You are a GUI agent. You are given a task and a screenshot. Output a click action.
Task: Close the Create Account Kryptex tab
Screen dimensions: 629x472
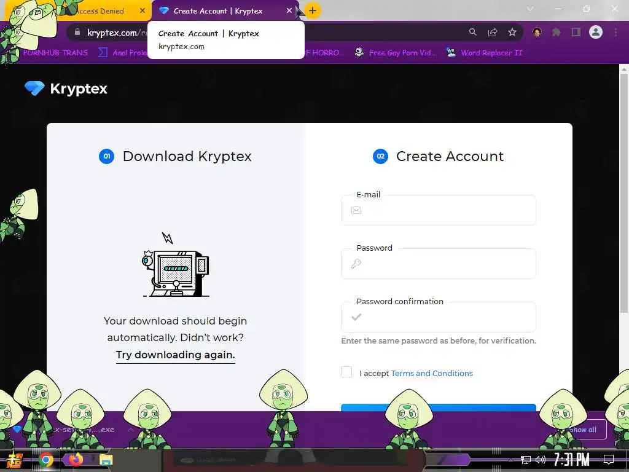pyautogui.click(x=289, y=11)
